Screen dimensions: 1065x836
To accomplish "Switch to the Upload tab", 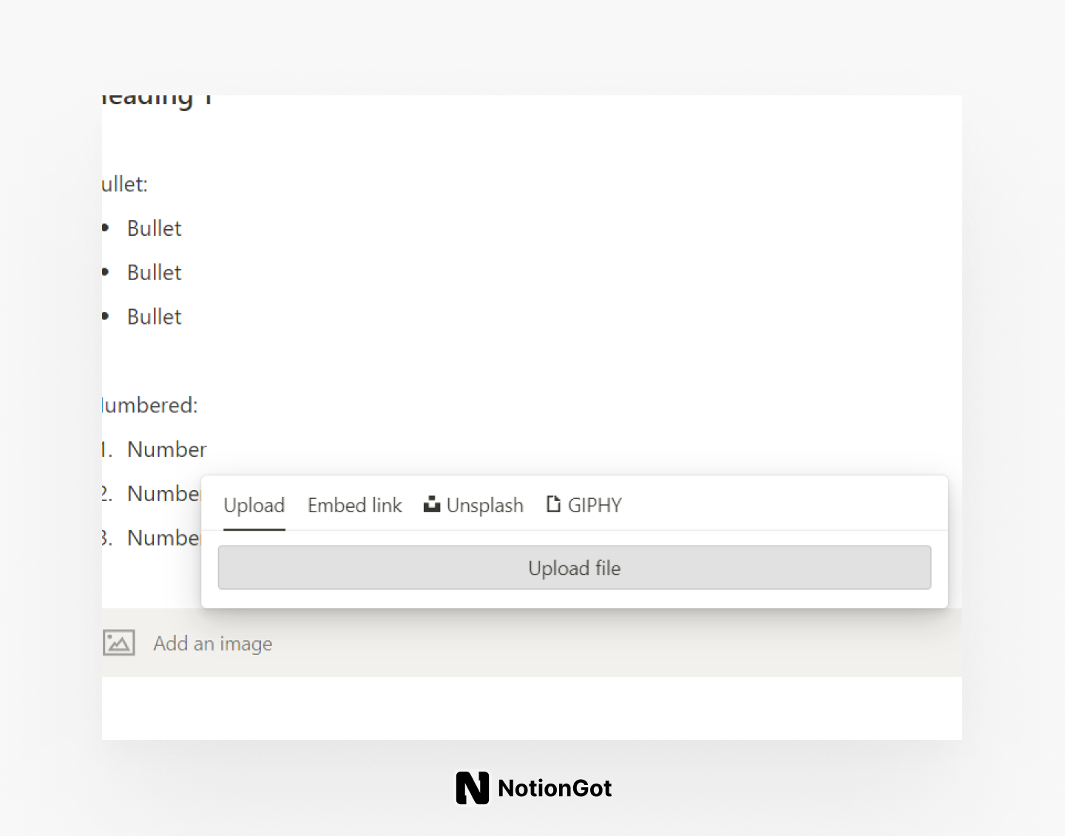I will pyautogui.click(x=254, y=506).
